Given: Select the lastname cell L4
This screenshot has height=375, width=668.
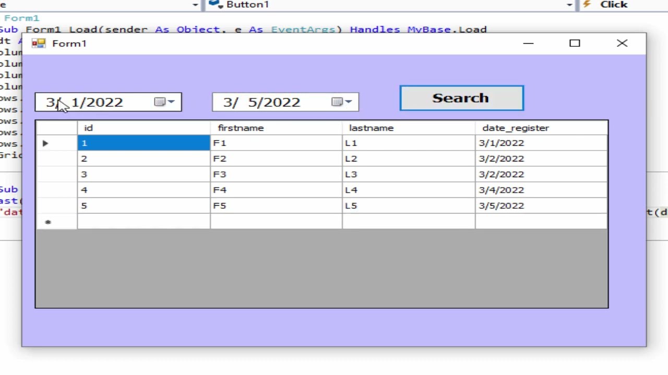Looking at the screenshot, I should point(409,190).
